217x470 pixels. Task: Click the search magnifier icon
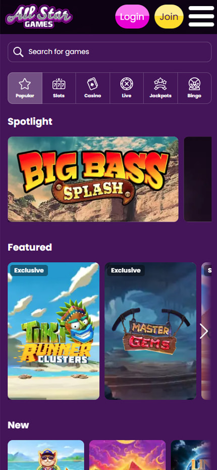[18, 52]
